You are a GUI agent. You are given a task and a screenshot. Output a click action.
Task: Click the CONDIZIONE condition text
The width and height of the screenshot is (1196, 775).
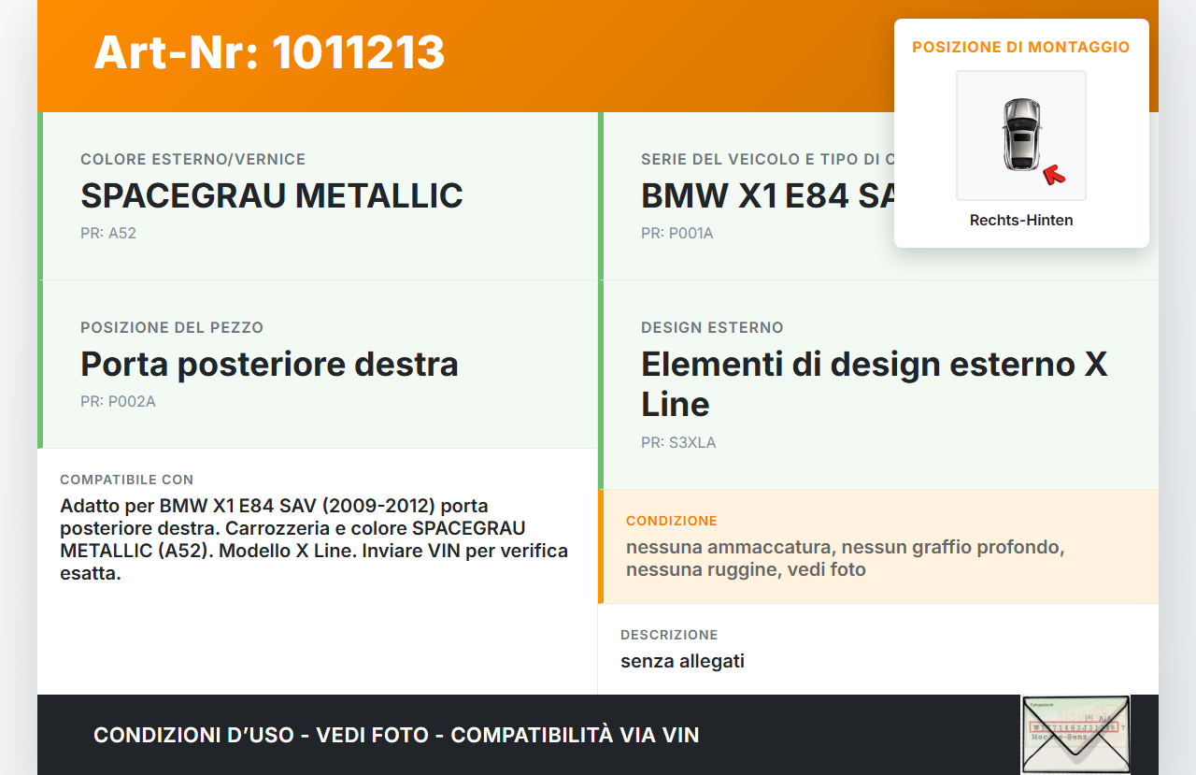coord(845,557)
